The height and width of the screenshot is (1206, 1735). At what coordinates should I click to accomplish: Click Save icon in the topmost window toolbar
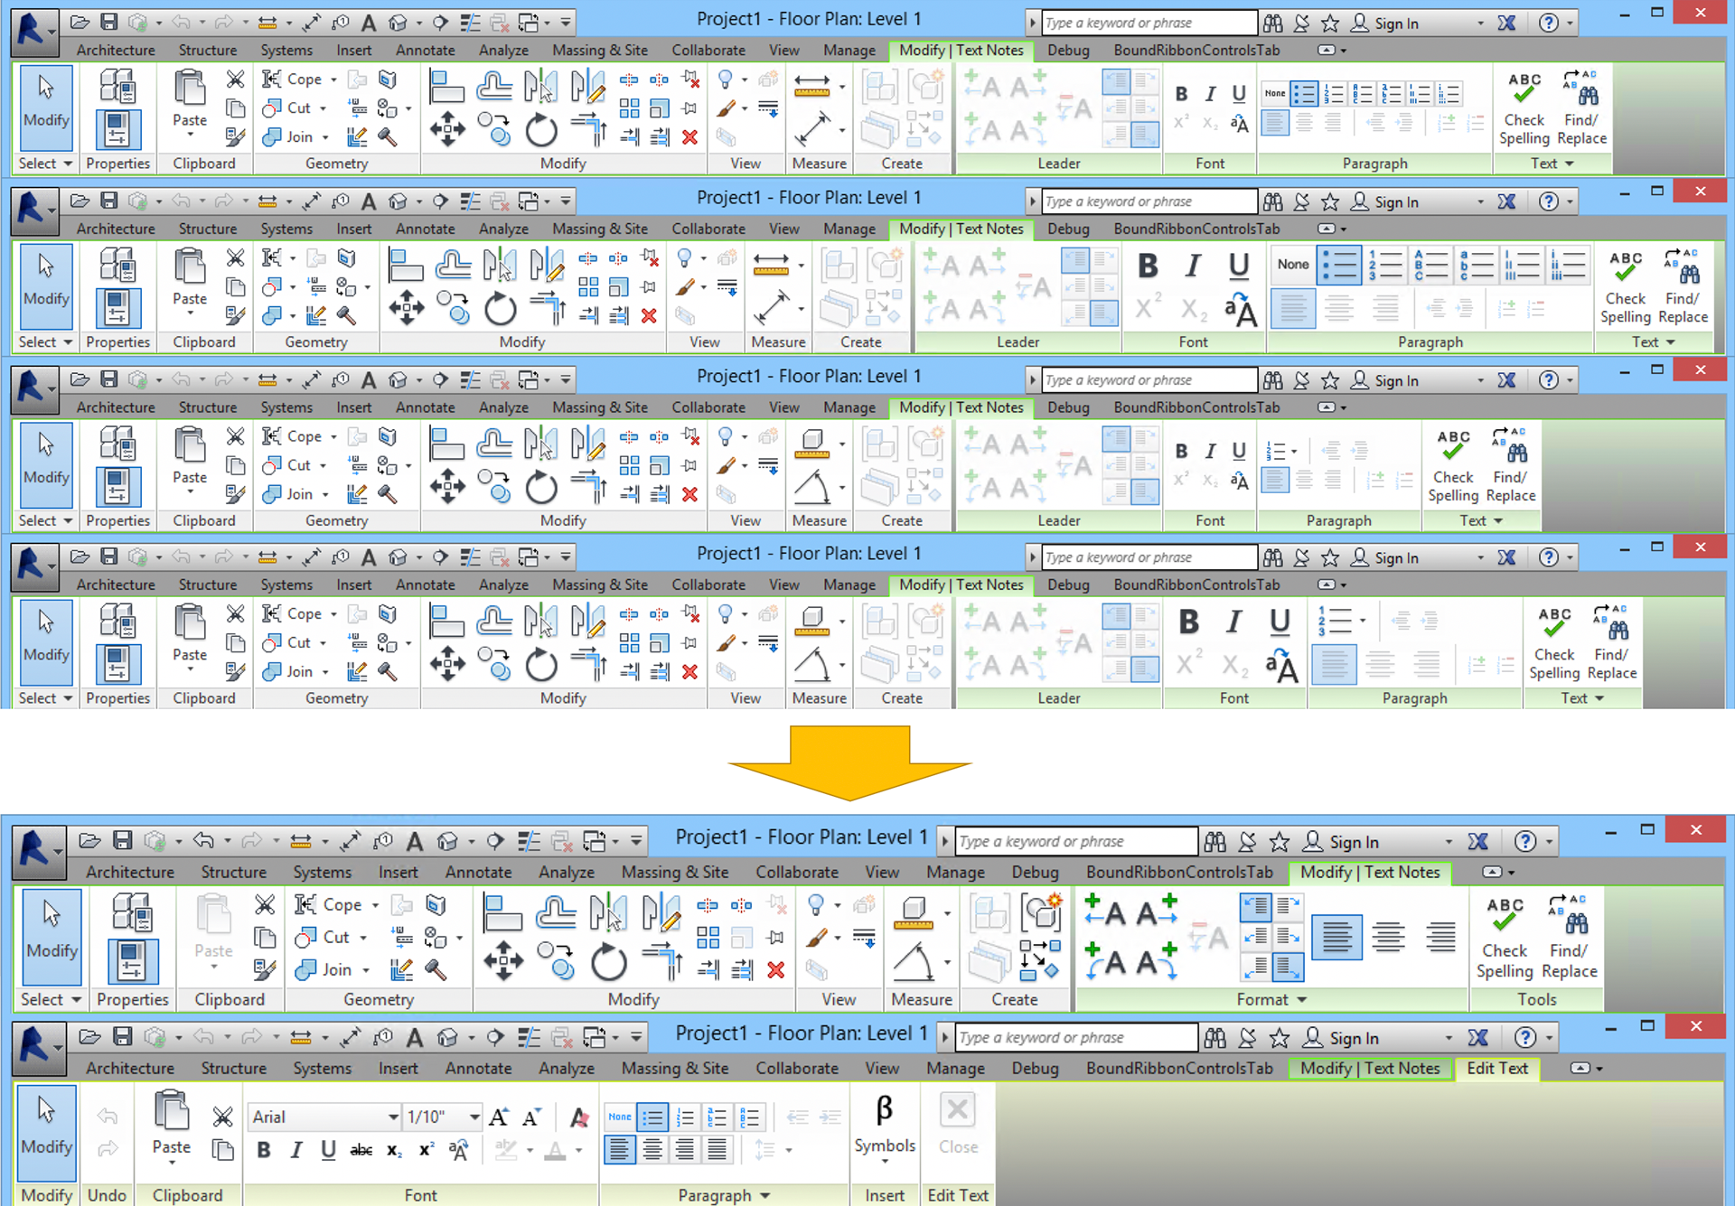[108, 23]
